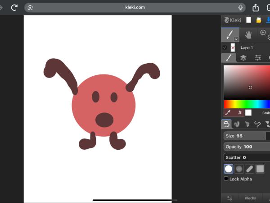Open the Edit sliders tab

(258, 58)
